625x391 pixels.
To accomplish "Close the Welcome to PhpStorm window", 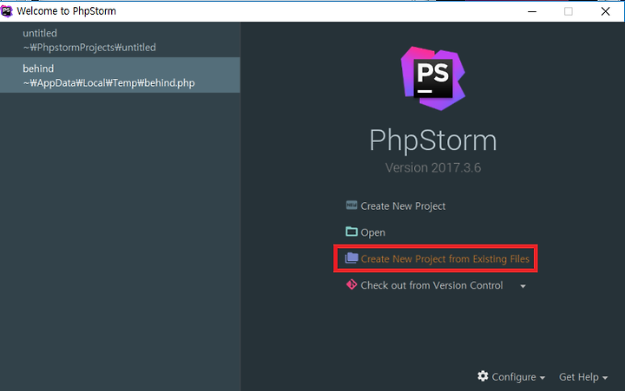I will pyautogui.click(x=605, y=11).
